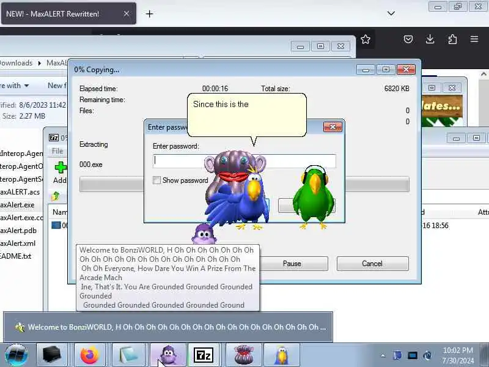Open the black printer-like taskbar icon
489x367 pixels.
[52, 355]
